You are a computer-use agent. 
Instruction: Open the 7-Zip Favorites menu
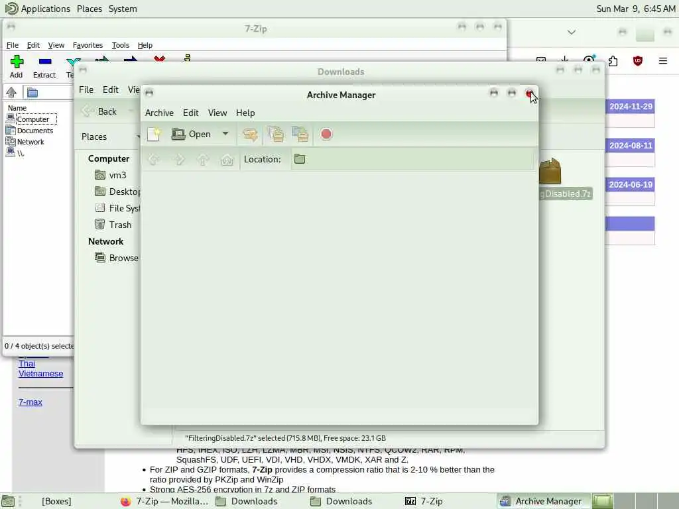coord(88,45)
